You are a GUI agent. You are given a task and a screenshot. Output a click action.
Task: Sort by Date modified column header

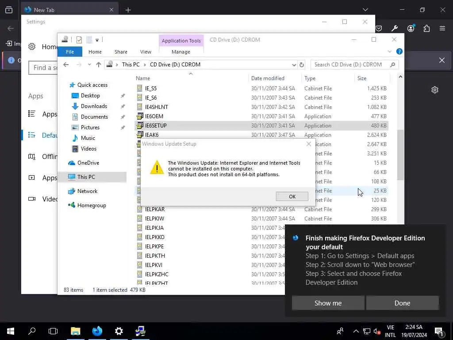[268, 78]
